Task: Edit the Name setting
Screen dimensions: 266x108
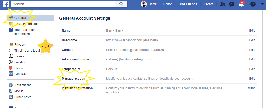Action: click(x=252, y=31)
